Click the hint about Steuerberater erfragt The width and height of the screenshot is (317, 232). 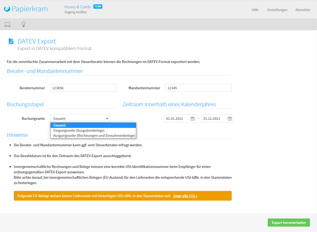(78, 145)
